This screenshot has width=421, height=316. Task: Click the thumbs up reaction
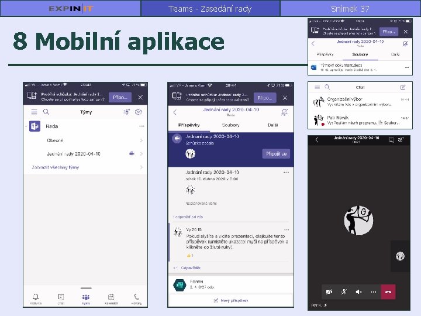(190, 255)
